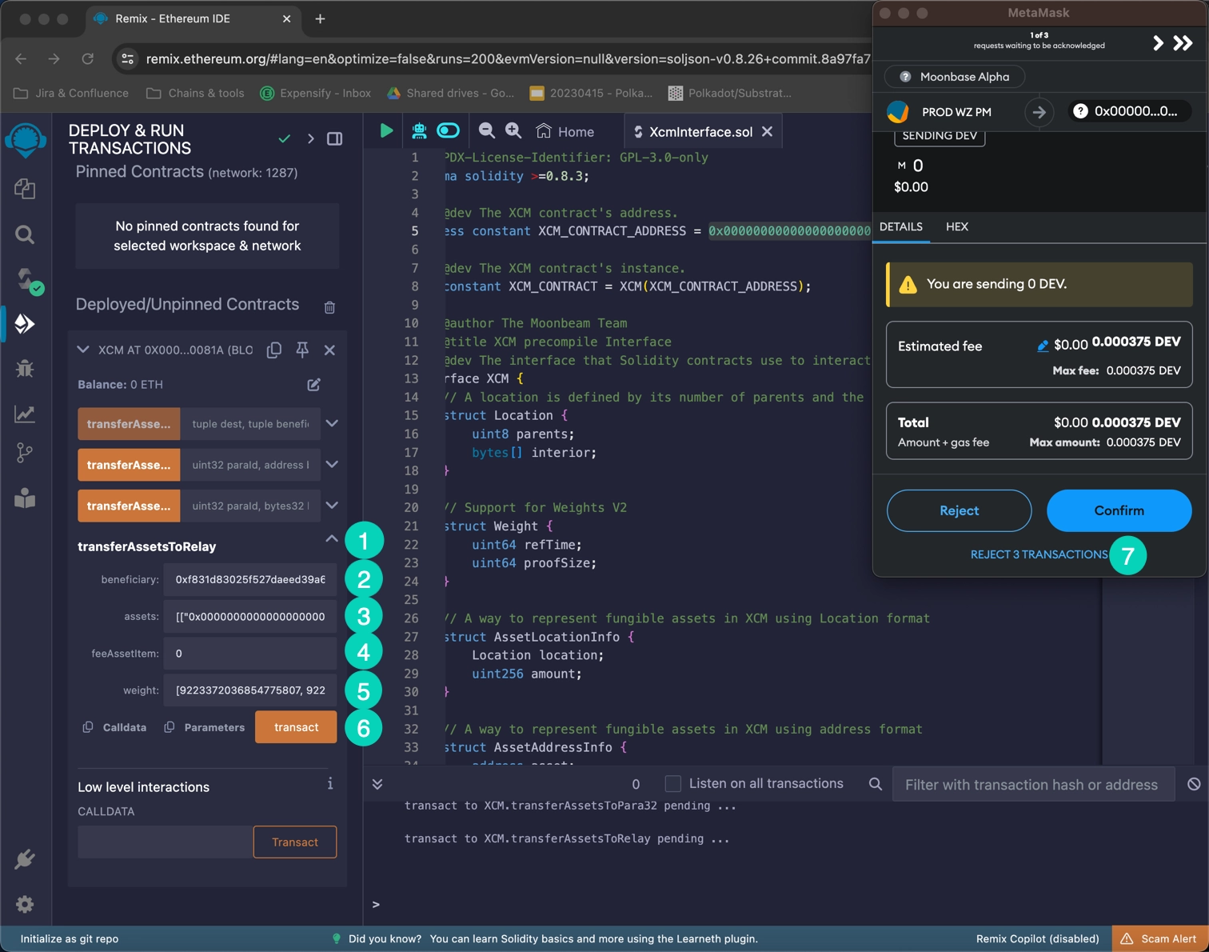Image resolution: width=1209 pixels, height=952 pixels.
Task: Click REJECT 3 TRANSACTIONS link
Action: click(x=1039, y=554)
